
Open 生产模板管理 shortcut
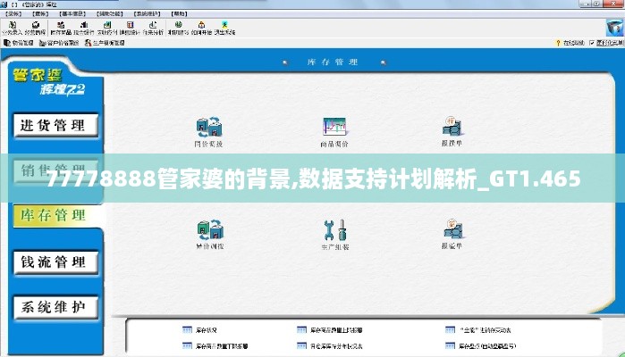point(105,43)
